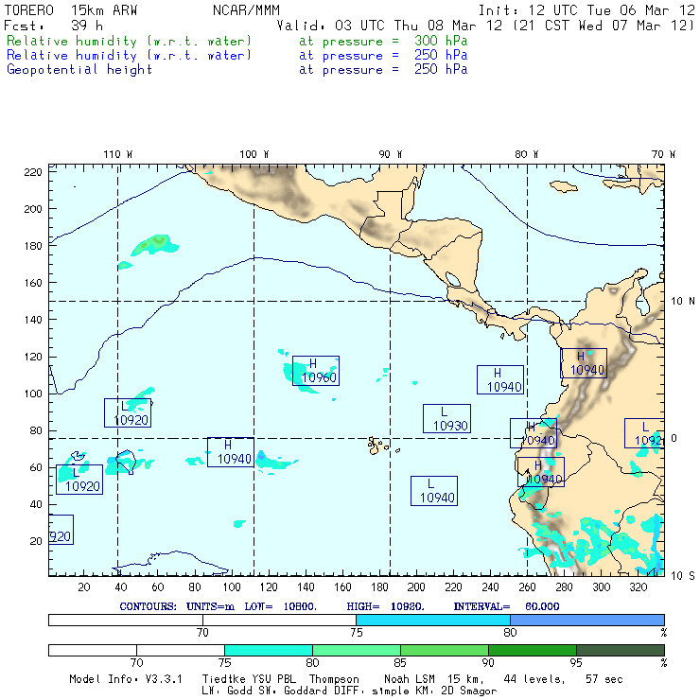Click the '80 W' longitude label

(526, 154)
